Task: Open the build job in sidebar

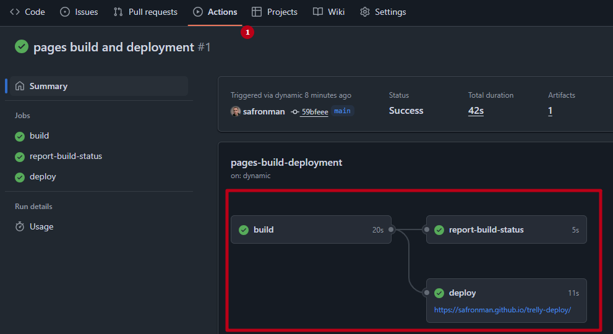Action: coord(39,135)
